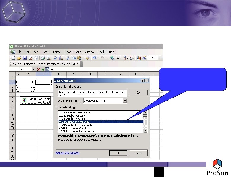The width and height of the screenshot is (231, 178).
Task: Click the Permission icon in toolbar
Action: coord(31,58)
